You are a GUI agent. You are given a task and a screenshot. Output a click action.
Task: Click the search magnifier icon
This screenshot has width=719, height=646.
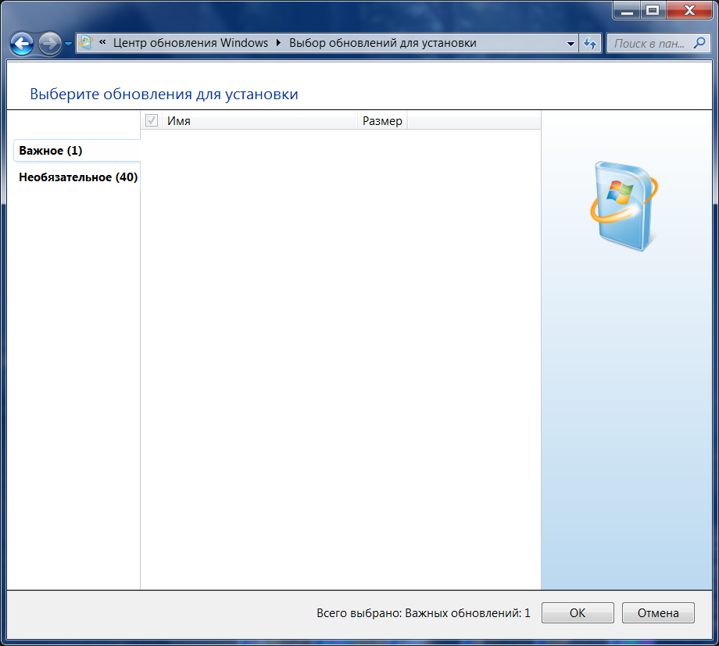[x=699, y=43]
